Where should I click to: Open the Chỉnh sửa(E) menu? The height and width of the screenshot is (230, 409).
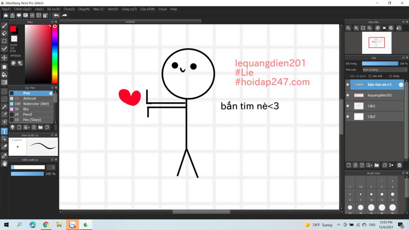pyautogui.click(x=22, y=9)
